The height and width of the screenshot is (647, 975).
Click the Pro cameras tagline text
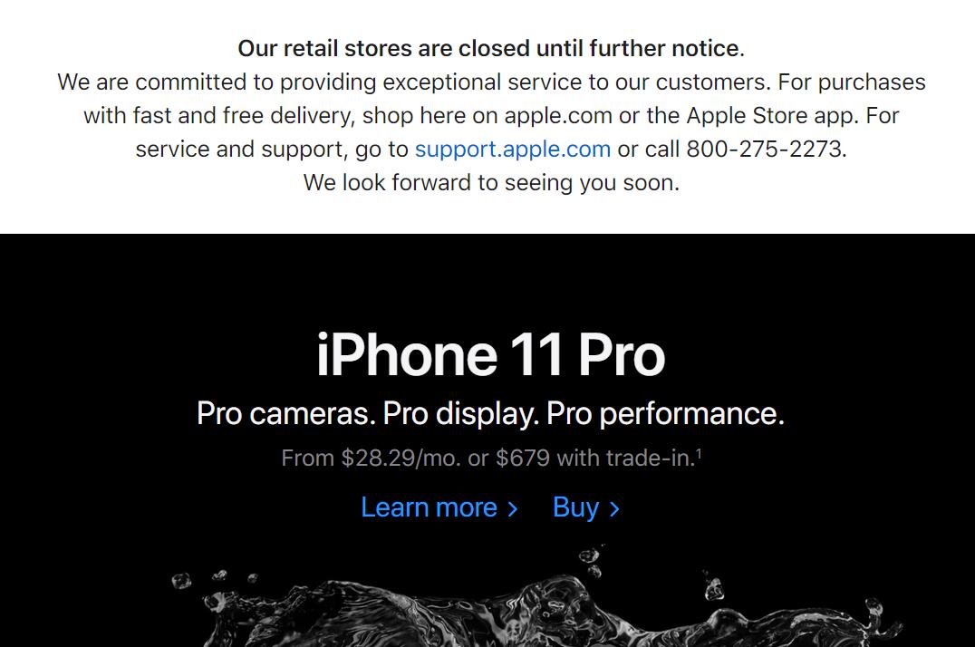pyautogui.click(x=286, y=414)
